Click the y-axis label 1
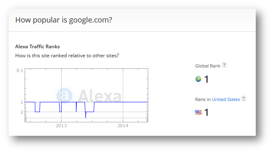This screenshot has width=273, height=153. coord(22,102)
